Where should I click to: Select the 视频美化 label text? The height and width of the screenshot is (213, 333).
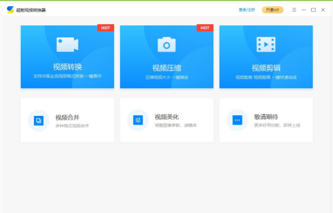[x=167, y=117]
